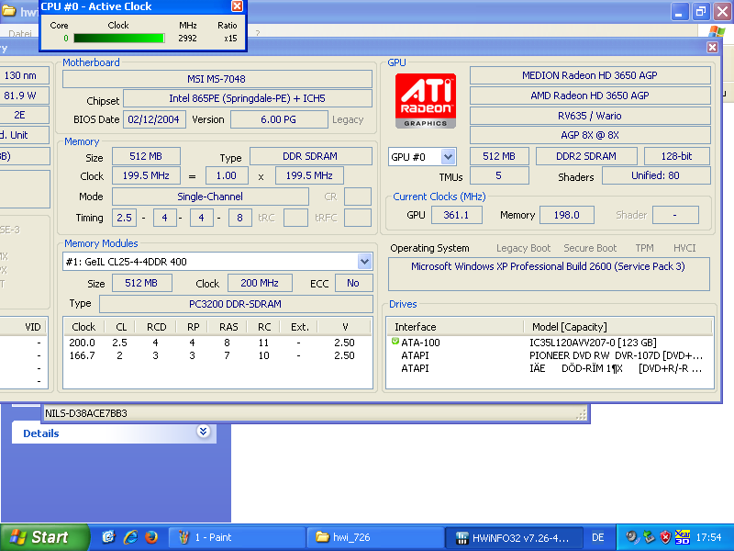Click the MSI MS-7048 motherboard field
The image size is (734, 551).
[217, 79]
